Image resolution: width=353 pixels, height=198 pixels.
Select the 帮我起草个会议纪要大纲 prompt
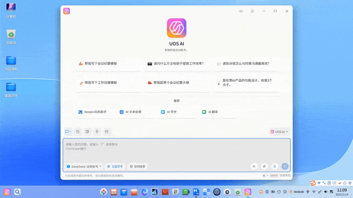(x=177, y=82)
